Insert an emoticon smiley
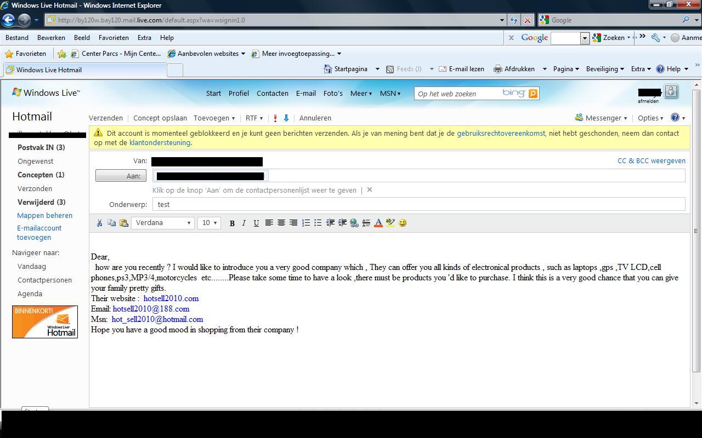 403,223
